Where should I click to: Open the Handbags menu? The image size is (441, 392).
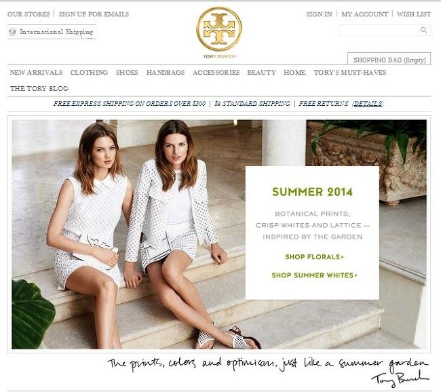[x=166, y=73]
